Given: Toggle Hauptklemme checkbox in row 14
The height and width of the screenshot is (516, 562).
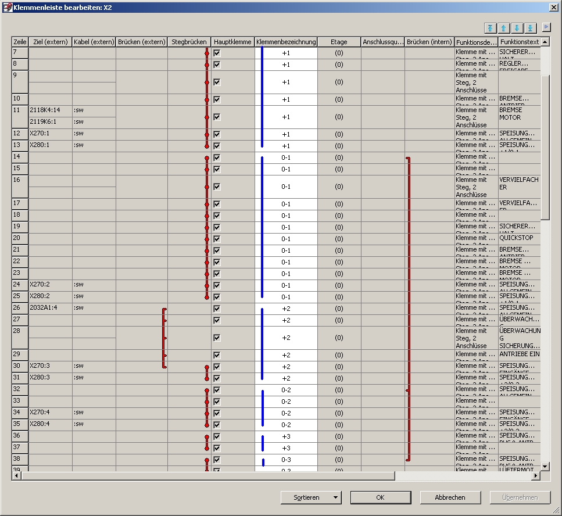Looking at the screenshot, I should click(x=217, y=157).
